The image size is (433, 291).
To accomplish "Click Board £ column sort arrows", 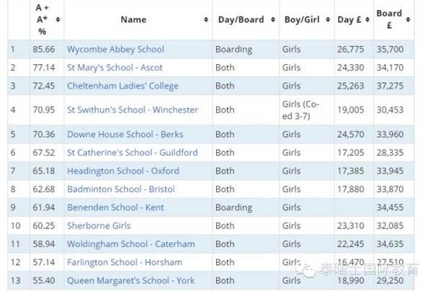I will click(x=409, y=19).
